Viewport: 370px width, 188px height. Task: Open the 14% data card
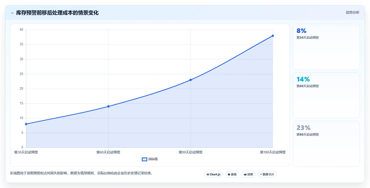tap(326, 95)
